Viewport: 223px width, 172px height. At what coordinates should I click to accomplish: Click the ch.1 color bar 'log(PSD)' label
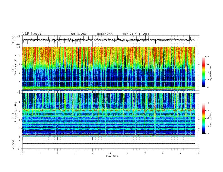coord(211,73)
